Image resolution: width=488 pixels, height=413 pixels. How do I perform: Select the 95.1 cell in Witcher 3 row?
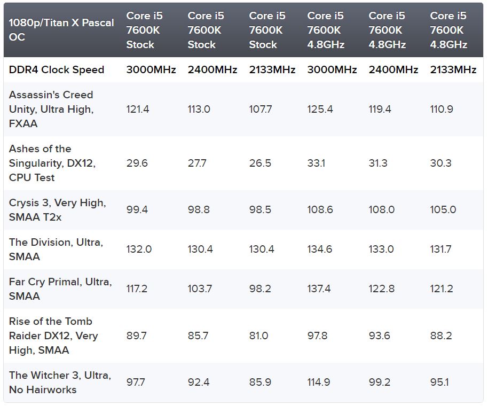(x=440, y=383)
